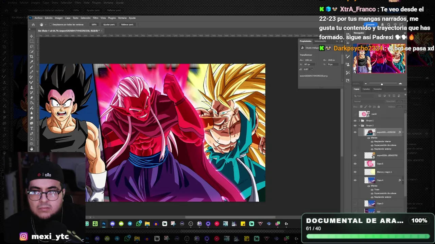Hide the Capa 5 layer
This screenshot has height=244, width=435.
pyautogui.click(x=355, y=164)
